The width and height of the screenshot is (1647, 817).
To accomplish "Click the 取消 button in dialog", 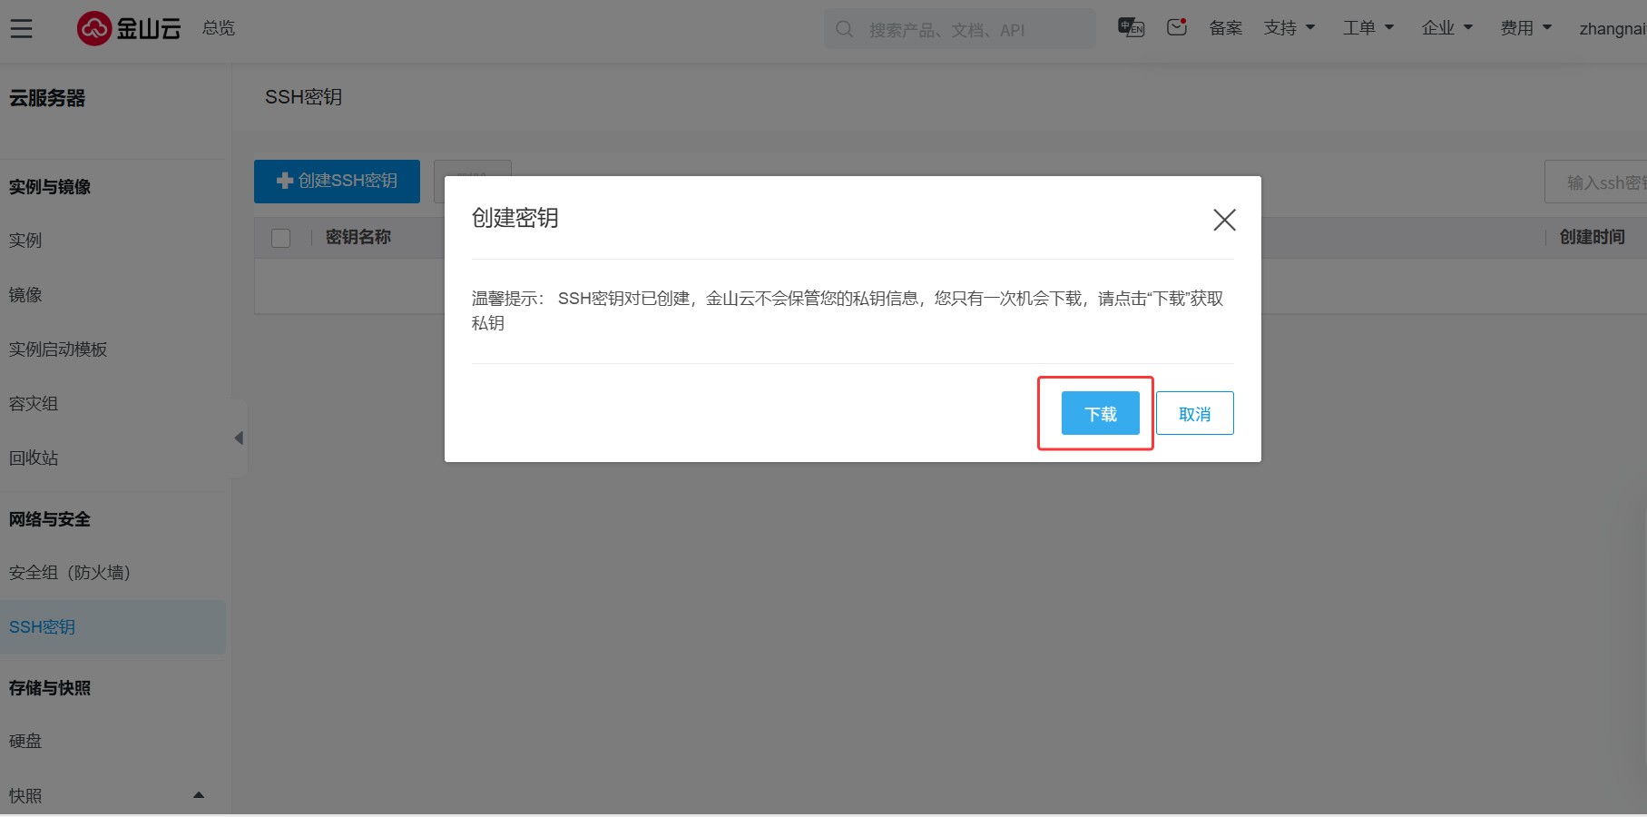I will pyautogui.click(x=1194, y=414).
